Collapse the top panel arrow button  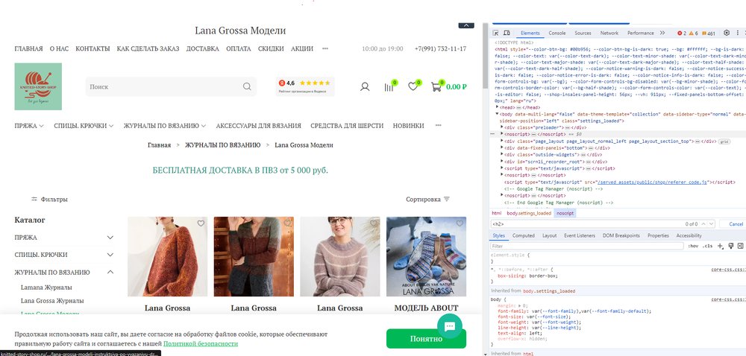[x=466, y=25]
